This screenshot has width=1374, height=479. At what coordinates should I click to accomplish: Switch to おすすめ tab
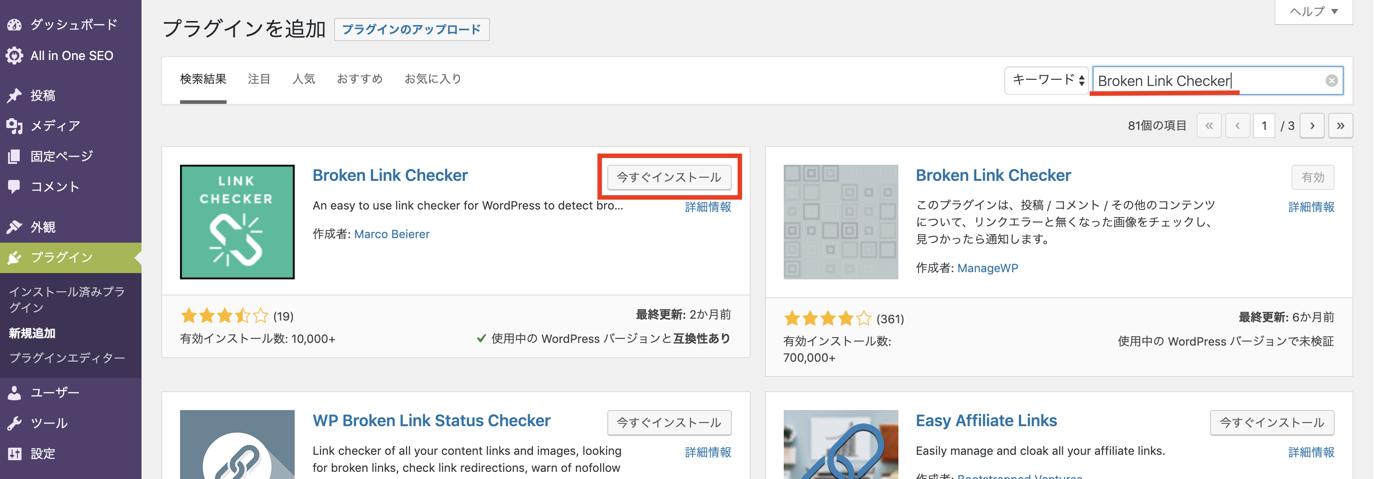[x=360, y=80]
